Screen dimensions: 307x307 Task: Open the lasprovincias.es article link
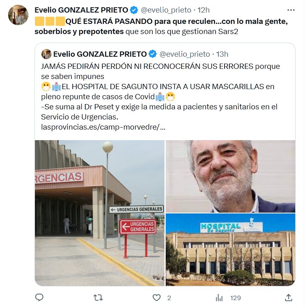[x=103, y=127]
